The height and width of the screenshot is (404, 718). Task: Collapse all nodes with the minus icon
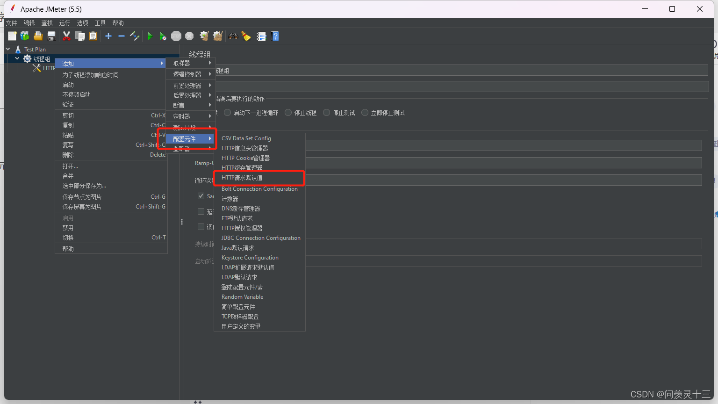click(x=122, y=36)
